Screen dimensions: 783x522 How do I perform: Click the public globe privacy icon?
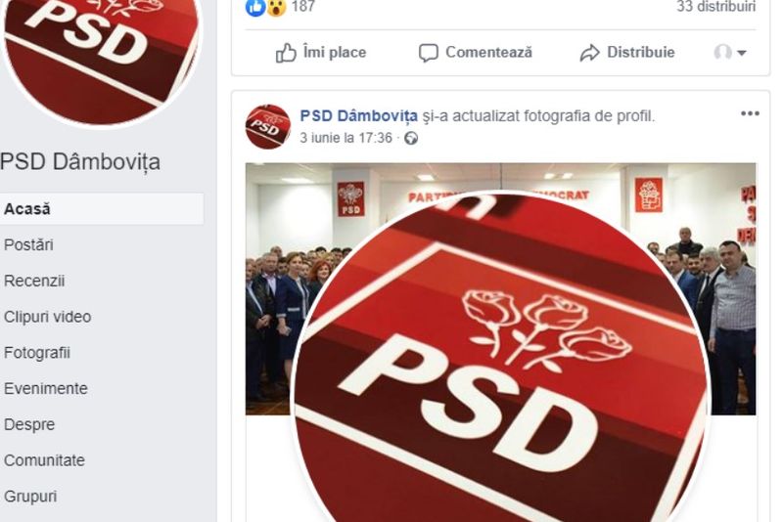point(410,138)
